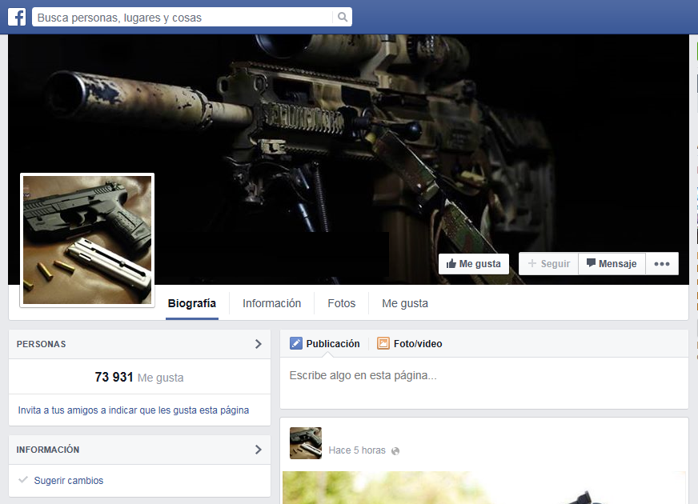Select the Publicación composer tab

[325, 343]
